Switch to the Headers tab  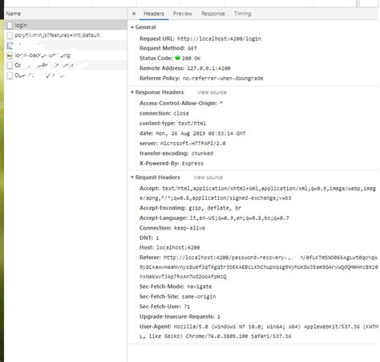click(x=154, y=14)
